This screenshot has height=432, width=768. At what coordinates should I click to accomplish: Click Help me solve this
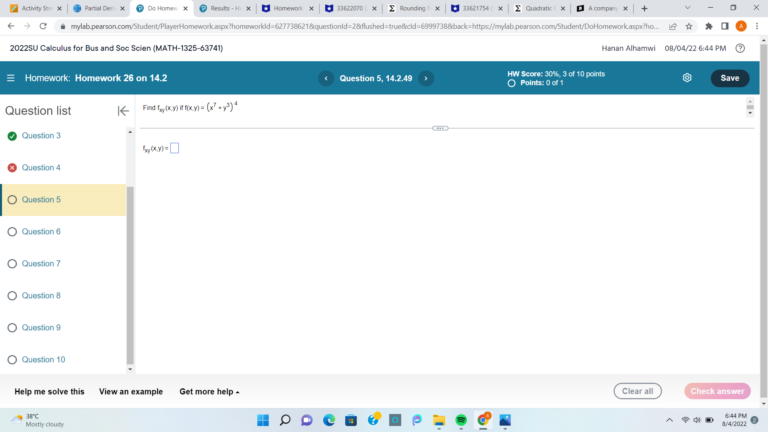49,392
